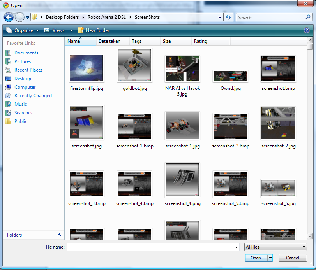Expand the Views dropdown arrow
Screen dimensions: 316x270
point(71,30)
